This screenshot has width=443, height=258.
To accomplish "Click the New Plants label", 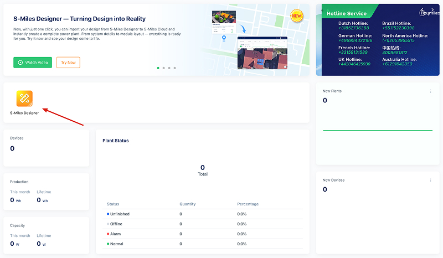I will [x=332, y=91].
